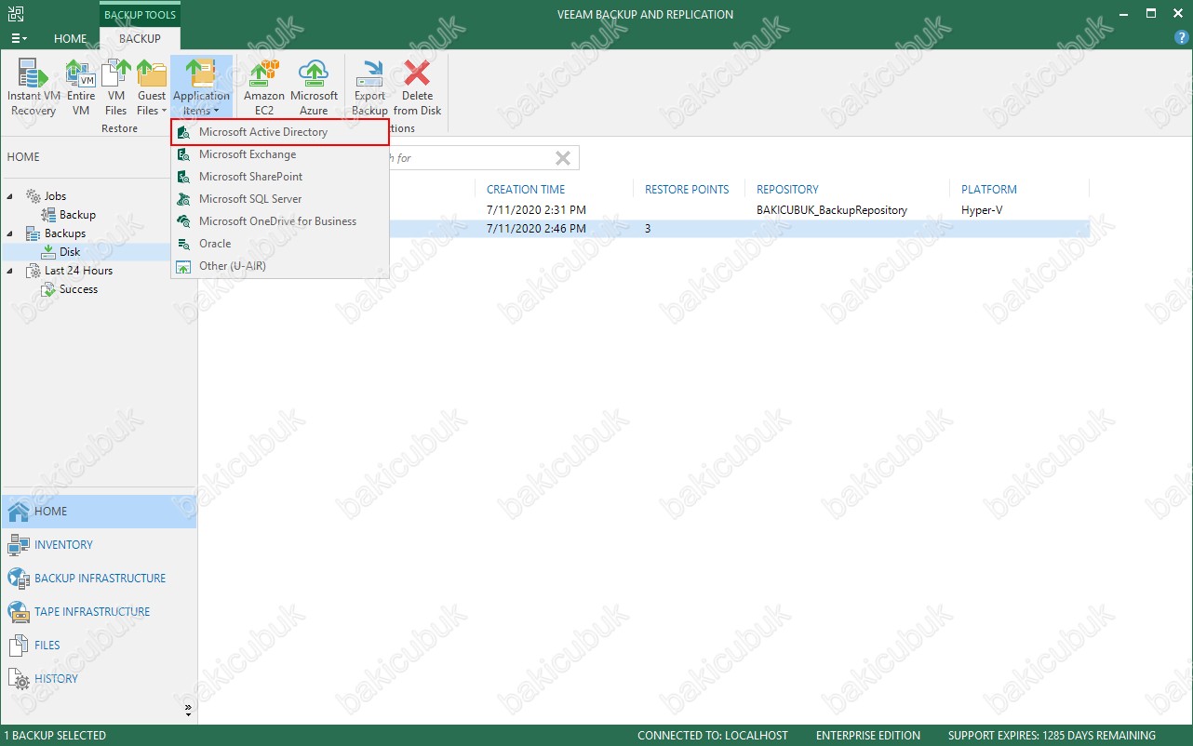Viewport: 1193px width, 746px height.
Task: Switch to the BACKUP ribbon tab
Action: click(140, 39)
